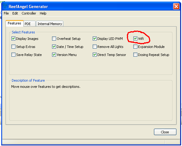Click the ReefAngel Generator title bar icon
This screenshot has height=146, width=182.
click(x=5, y=6)
